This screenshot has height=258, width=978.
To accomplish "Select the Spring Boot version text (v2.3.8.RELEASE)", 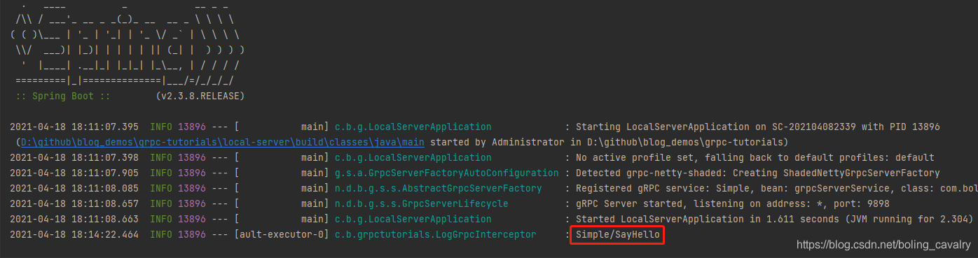I will click(x=200, y=96).
